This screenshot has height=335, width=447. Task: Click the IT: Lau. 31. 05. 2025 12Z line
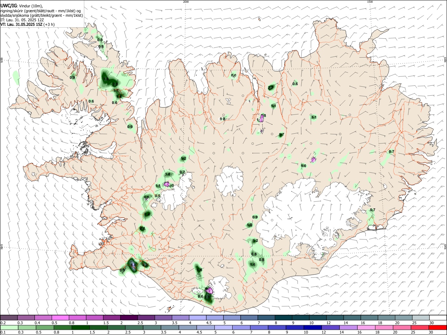pyautogui.click(x=22, y=20)
